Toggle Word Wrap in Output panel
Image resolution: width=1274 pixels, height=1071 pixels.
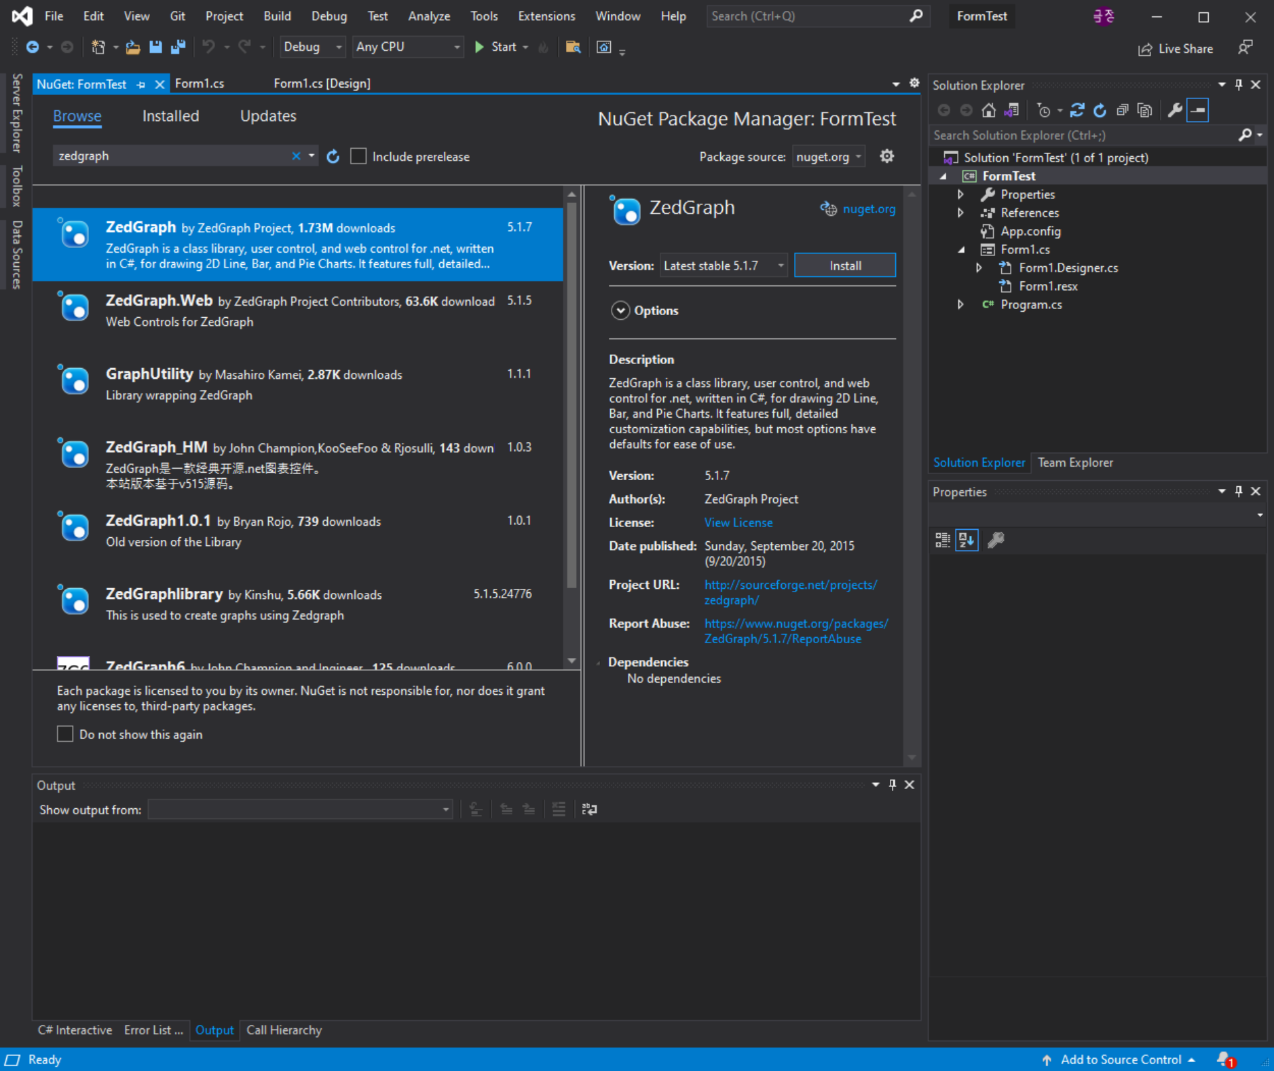tap(589, 809)
